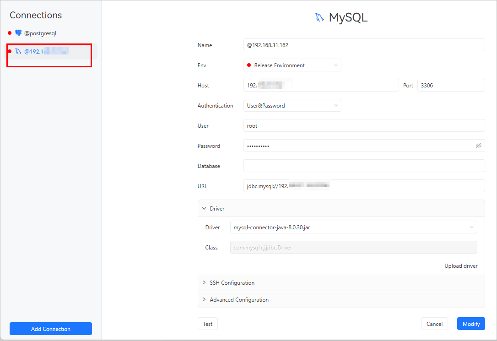Click the Env dropdown chevron arrow
Screen dimensions: 497x341
tap(335, 65)
